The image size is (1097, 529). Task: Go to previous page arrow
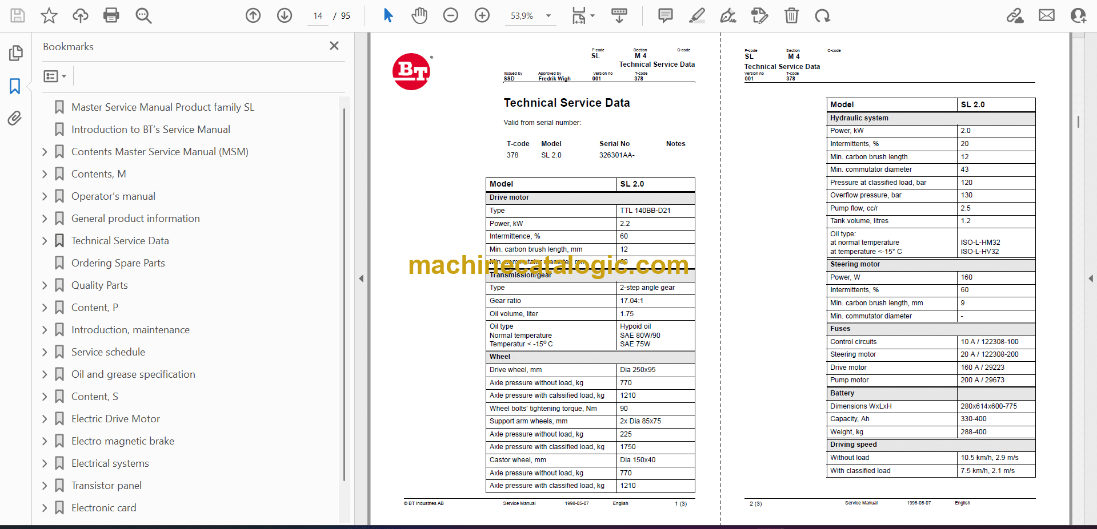click(253, 15)
